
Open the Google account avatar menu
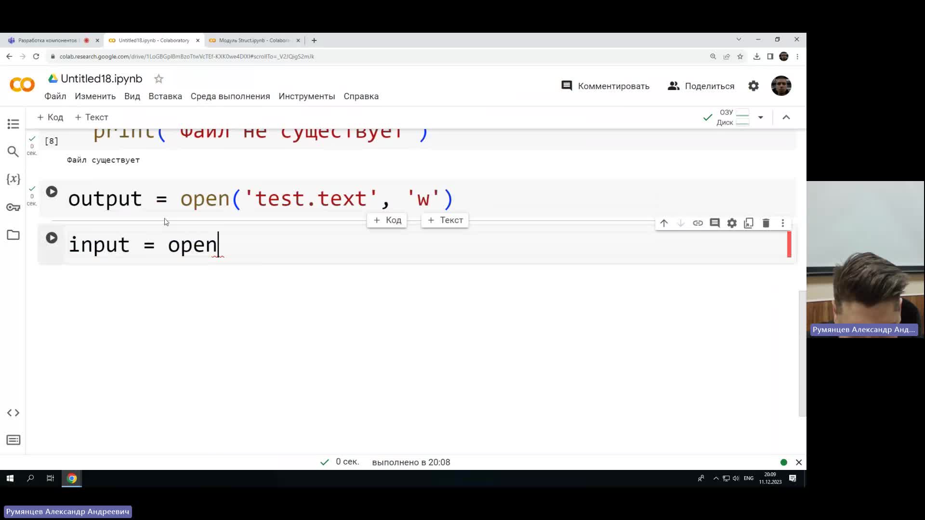pos(781,86)
